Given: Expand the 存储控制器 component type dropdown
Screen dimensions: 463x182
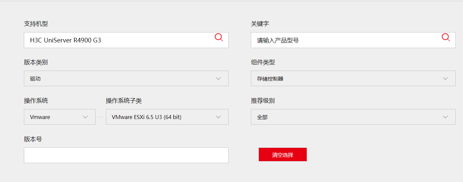Looking at the screenshot, I should pyautogui.click(x=353, y=79).
